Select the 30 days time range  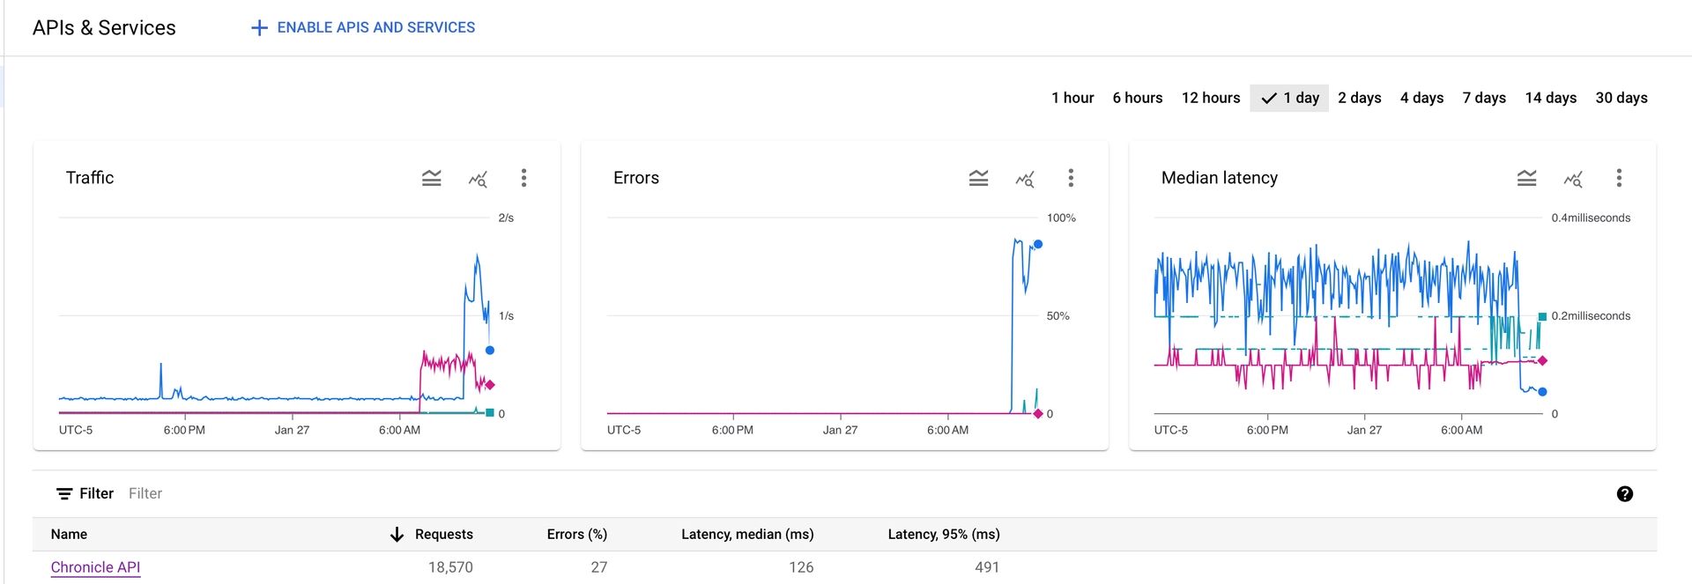click(x=1621, y=98)
